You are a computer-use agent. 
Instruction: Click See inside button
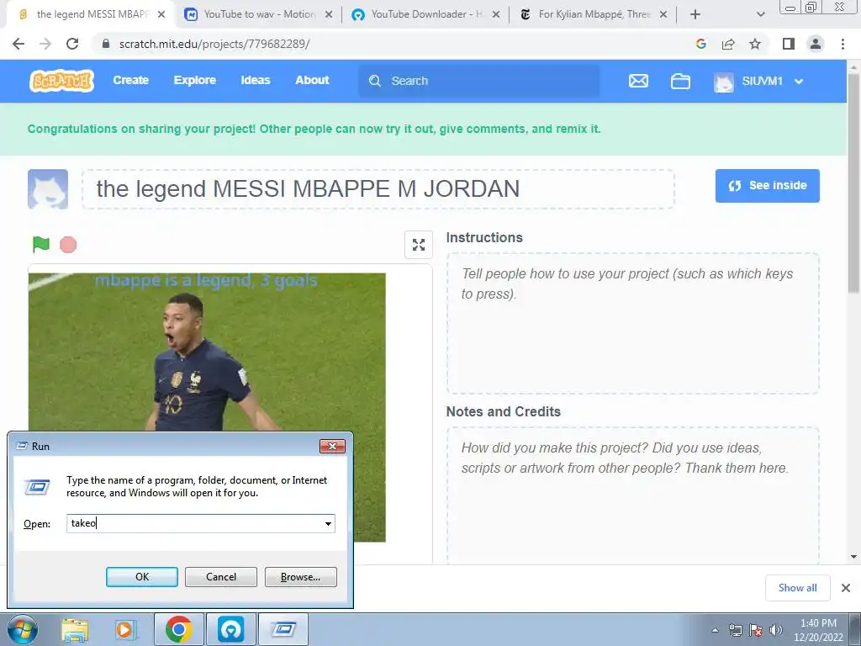point(767,186)
